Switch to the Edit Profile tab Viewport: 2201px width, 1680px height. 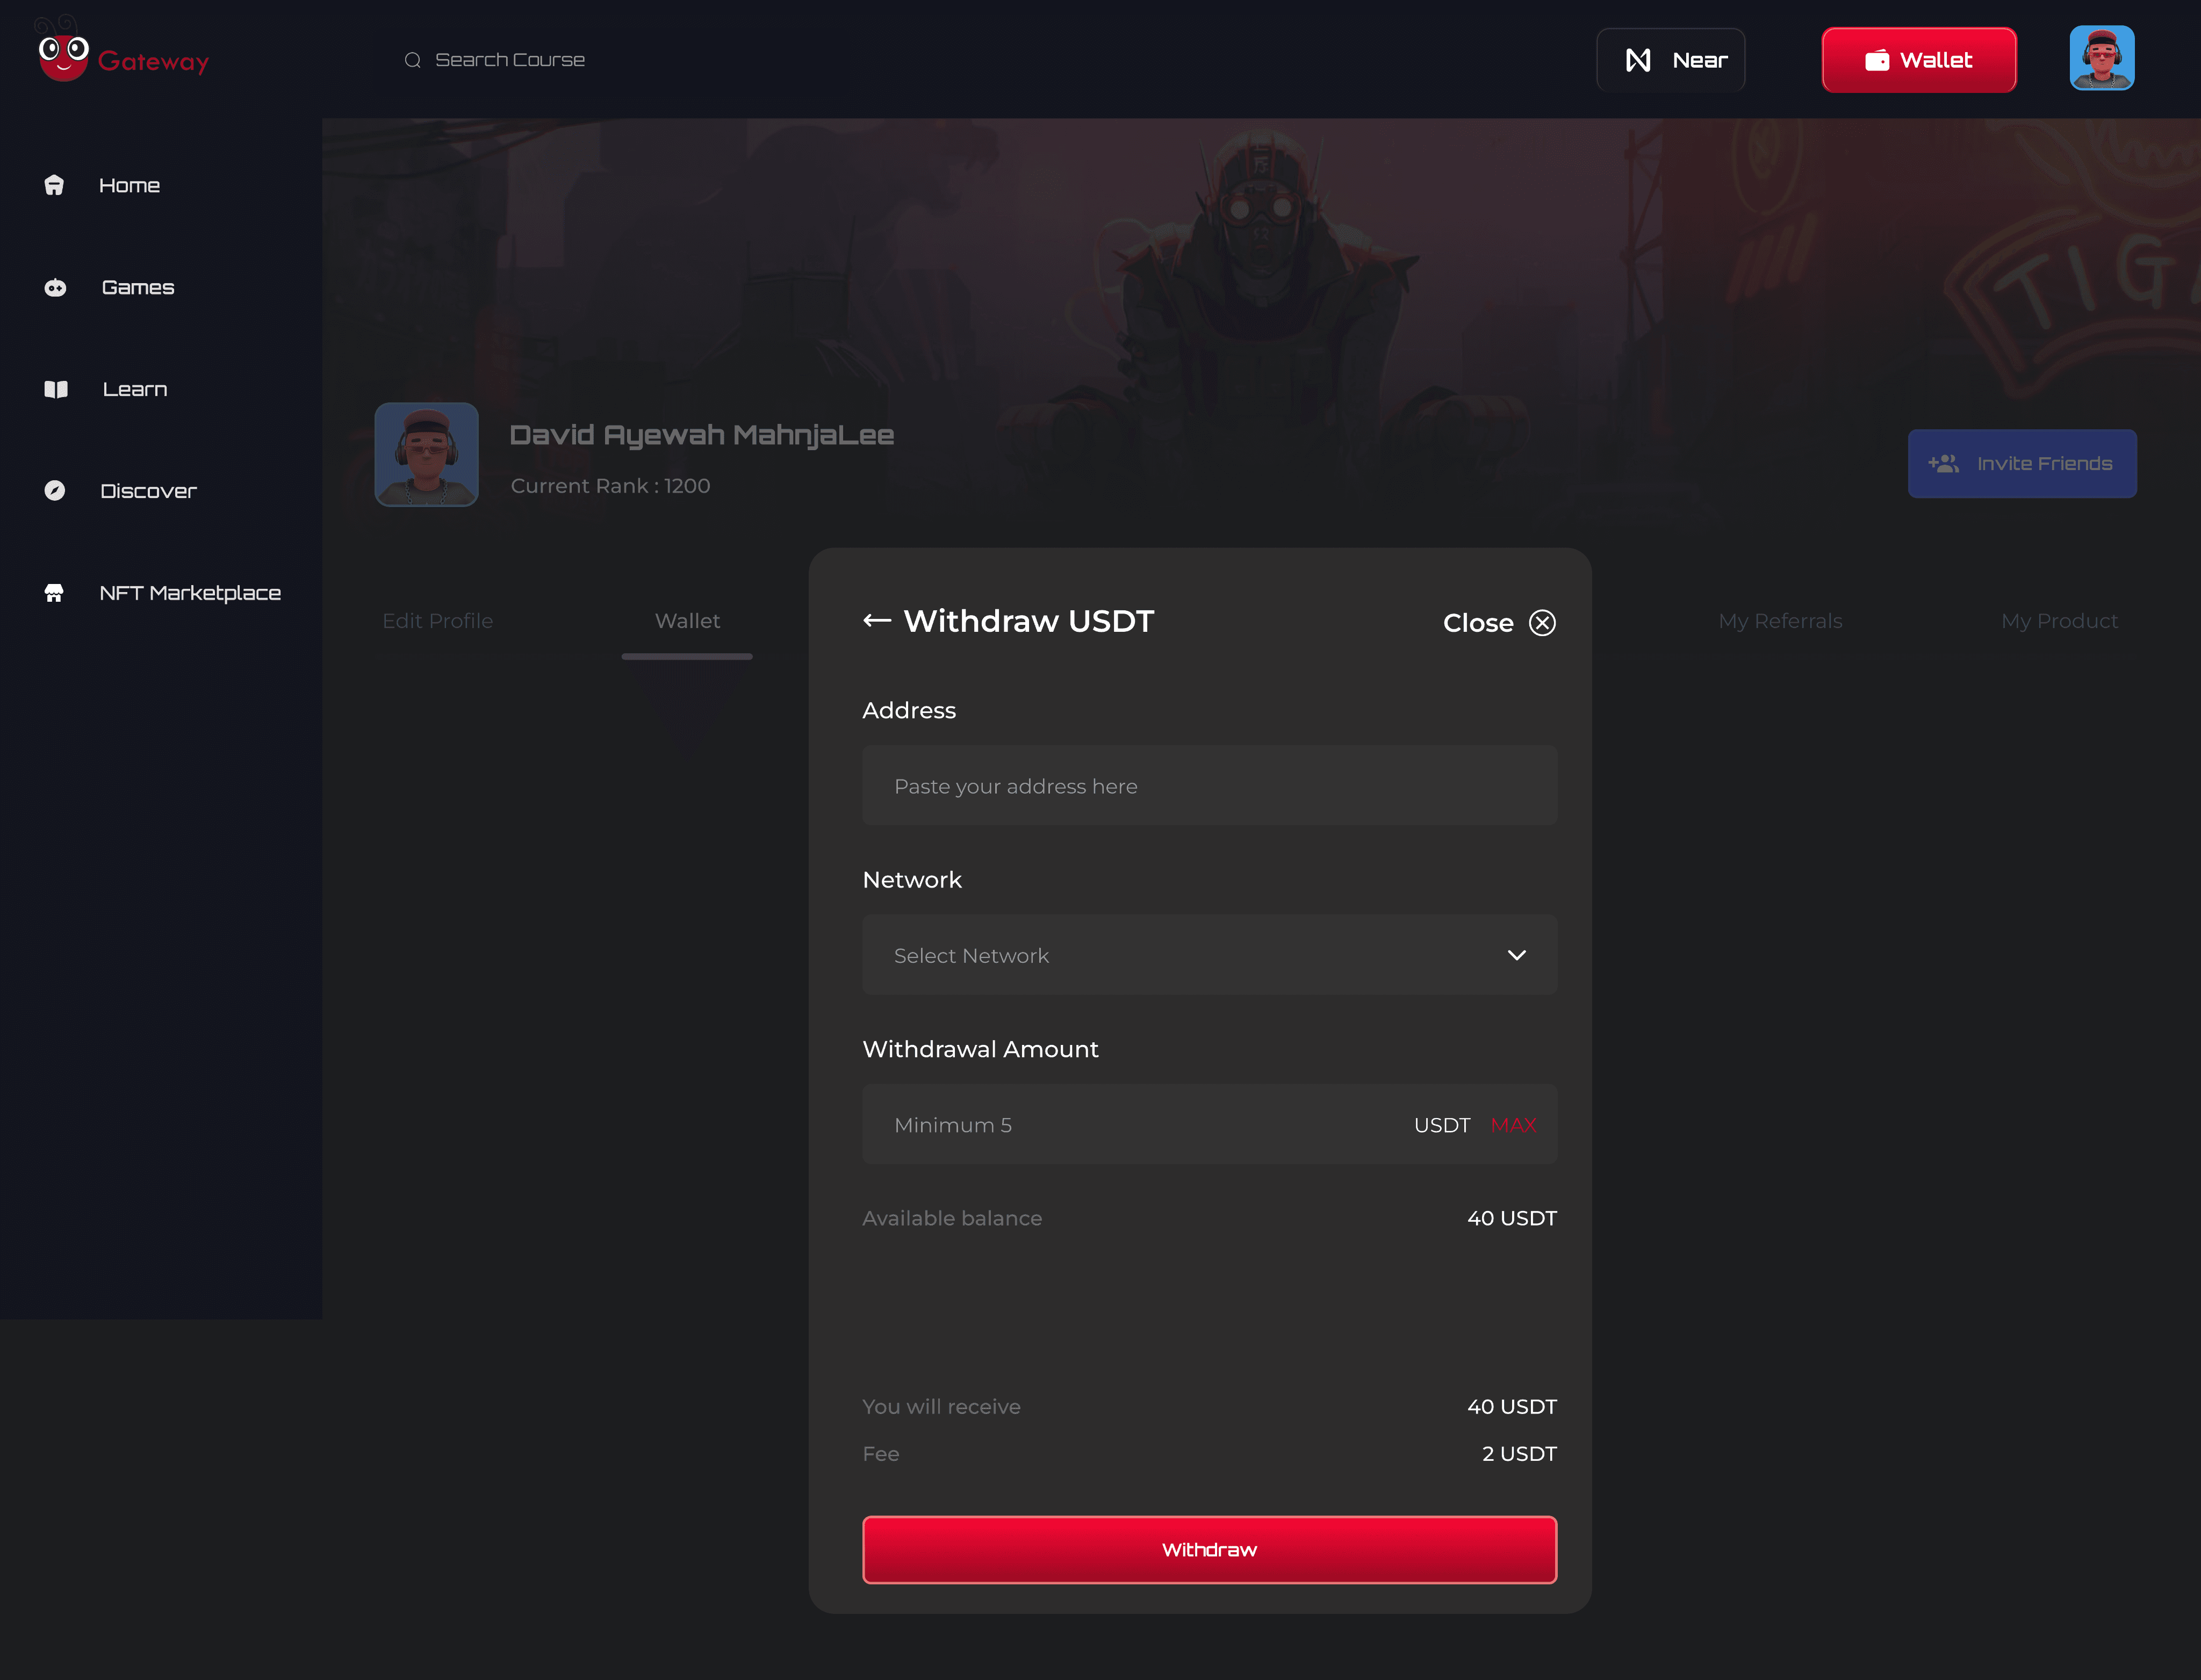tap(437, 621)
